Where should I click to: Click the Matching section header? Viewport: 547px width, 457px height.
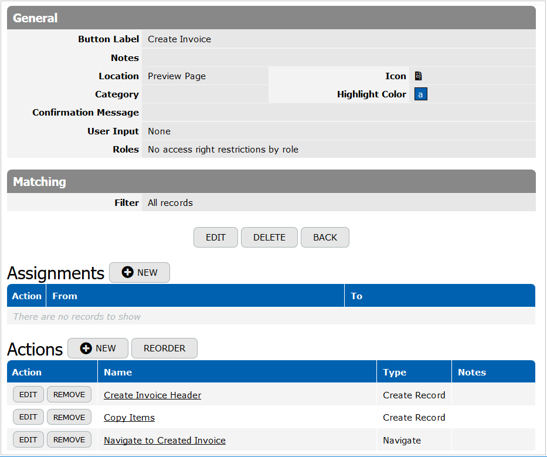click(x=271, y=181)
